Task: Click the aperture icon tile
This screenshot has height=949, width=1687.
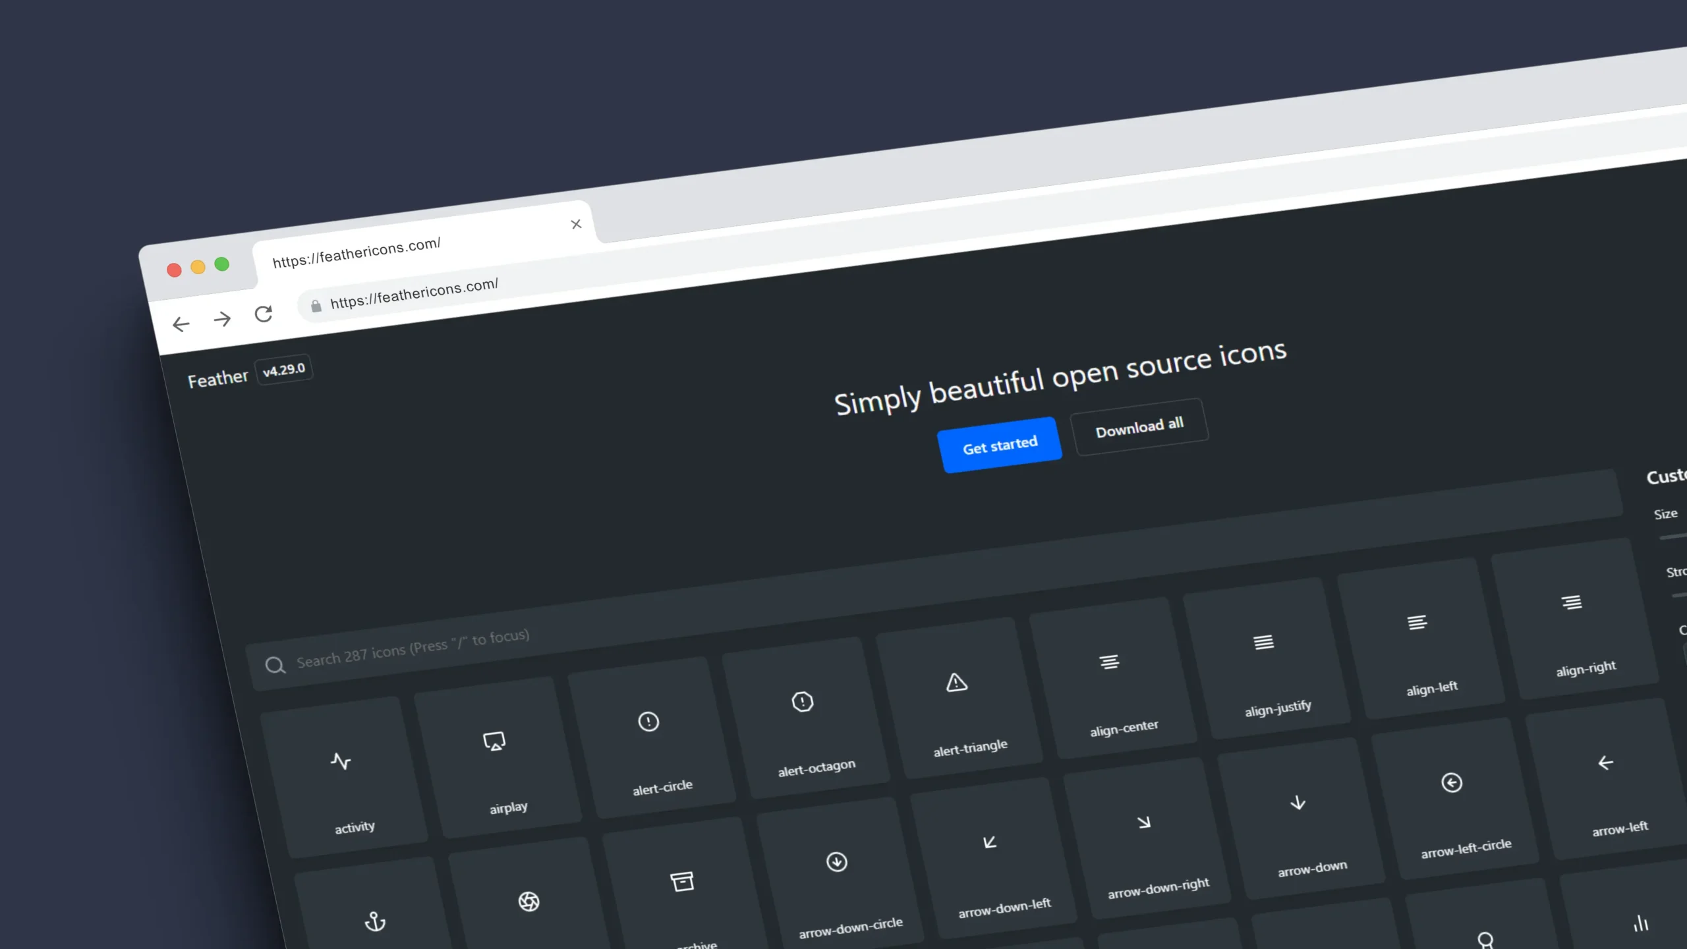Action: [x=529, y=902]
